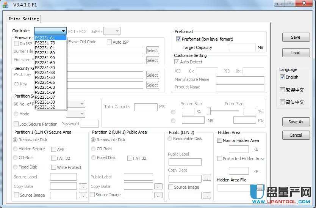Collapse the Controller dropdown arrow

click(x=63, y=31)
